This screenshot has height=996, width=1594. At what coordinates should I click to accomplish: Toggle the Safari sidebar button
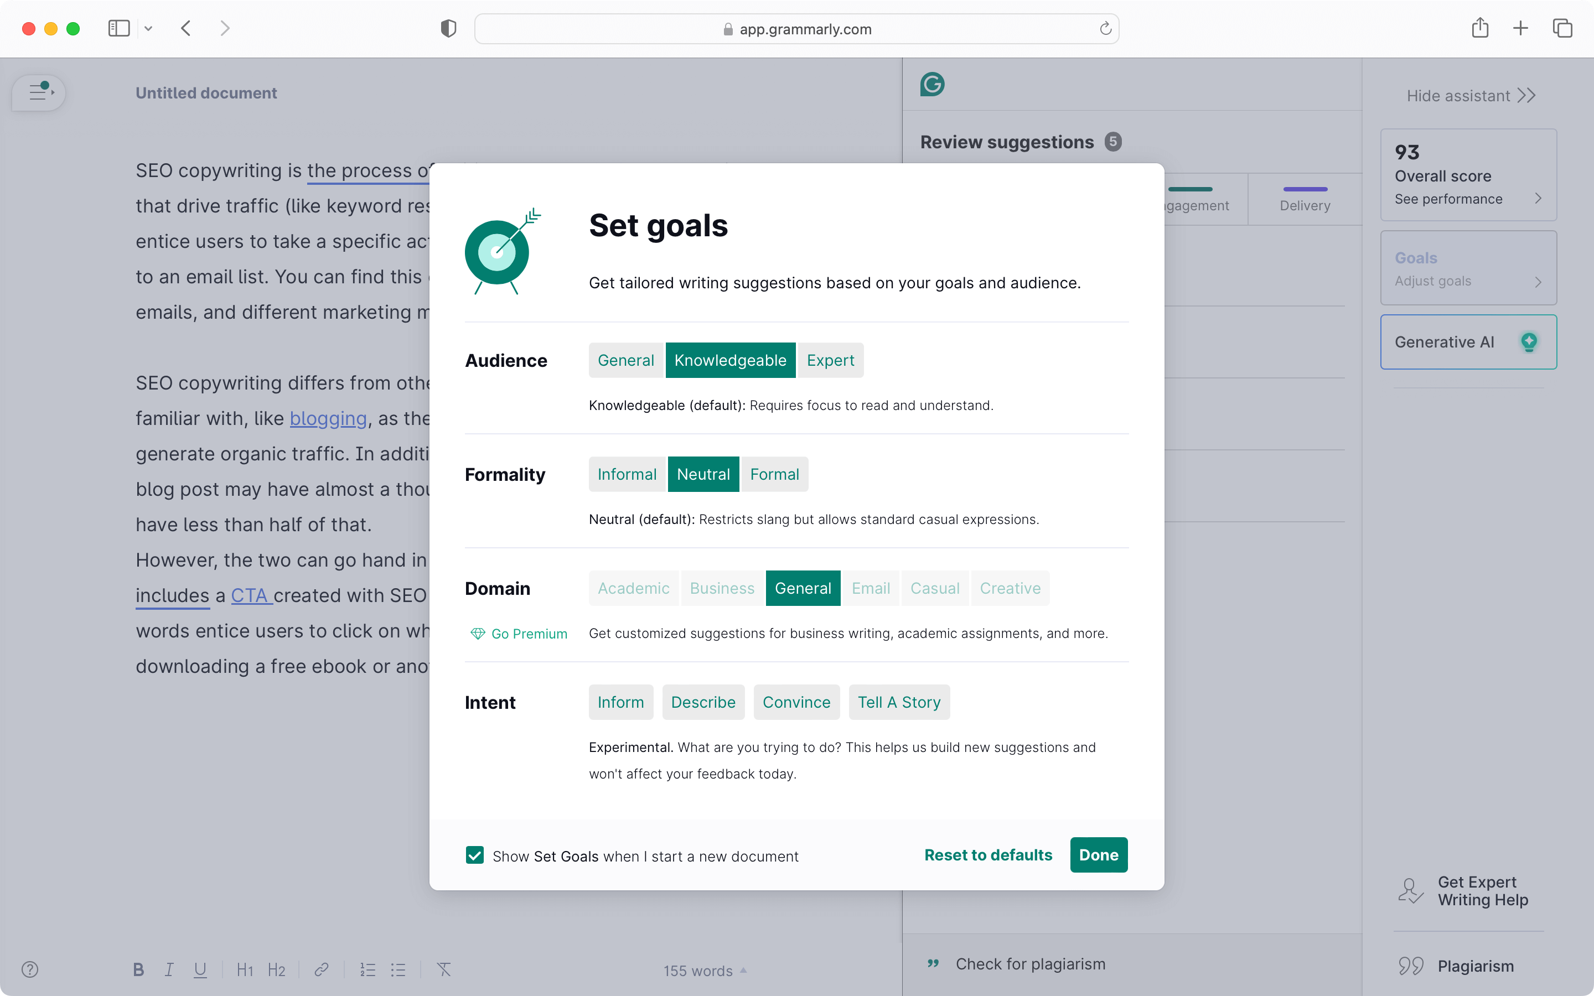119,28
